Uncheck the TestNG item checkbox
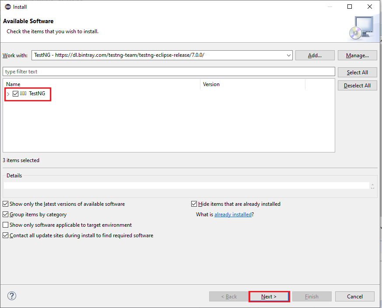 coord(16,93)
